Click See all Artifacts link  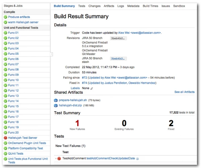(184, 92)
